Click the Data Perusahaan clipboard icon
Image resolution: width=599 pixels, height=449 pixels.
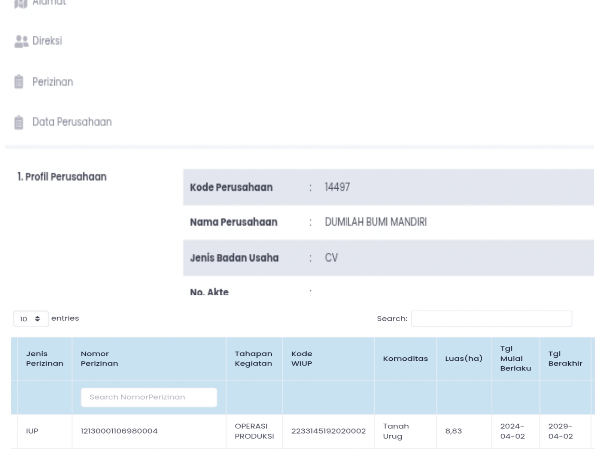coord(19,122)
